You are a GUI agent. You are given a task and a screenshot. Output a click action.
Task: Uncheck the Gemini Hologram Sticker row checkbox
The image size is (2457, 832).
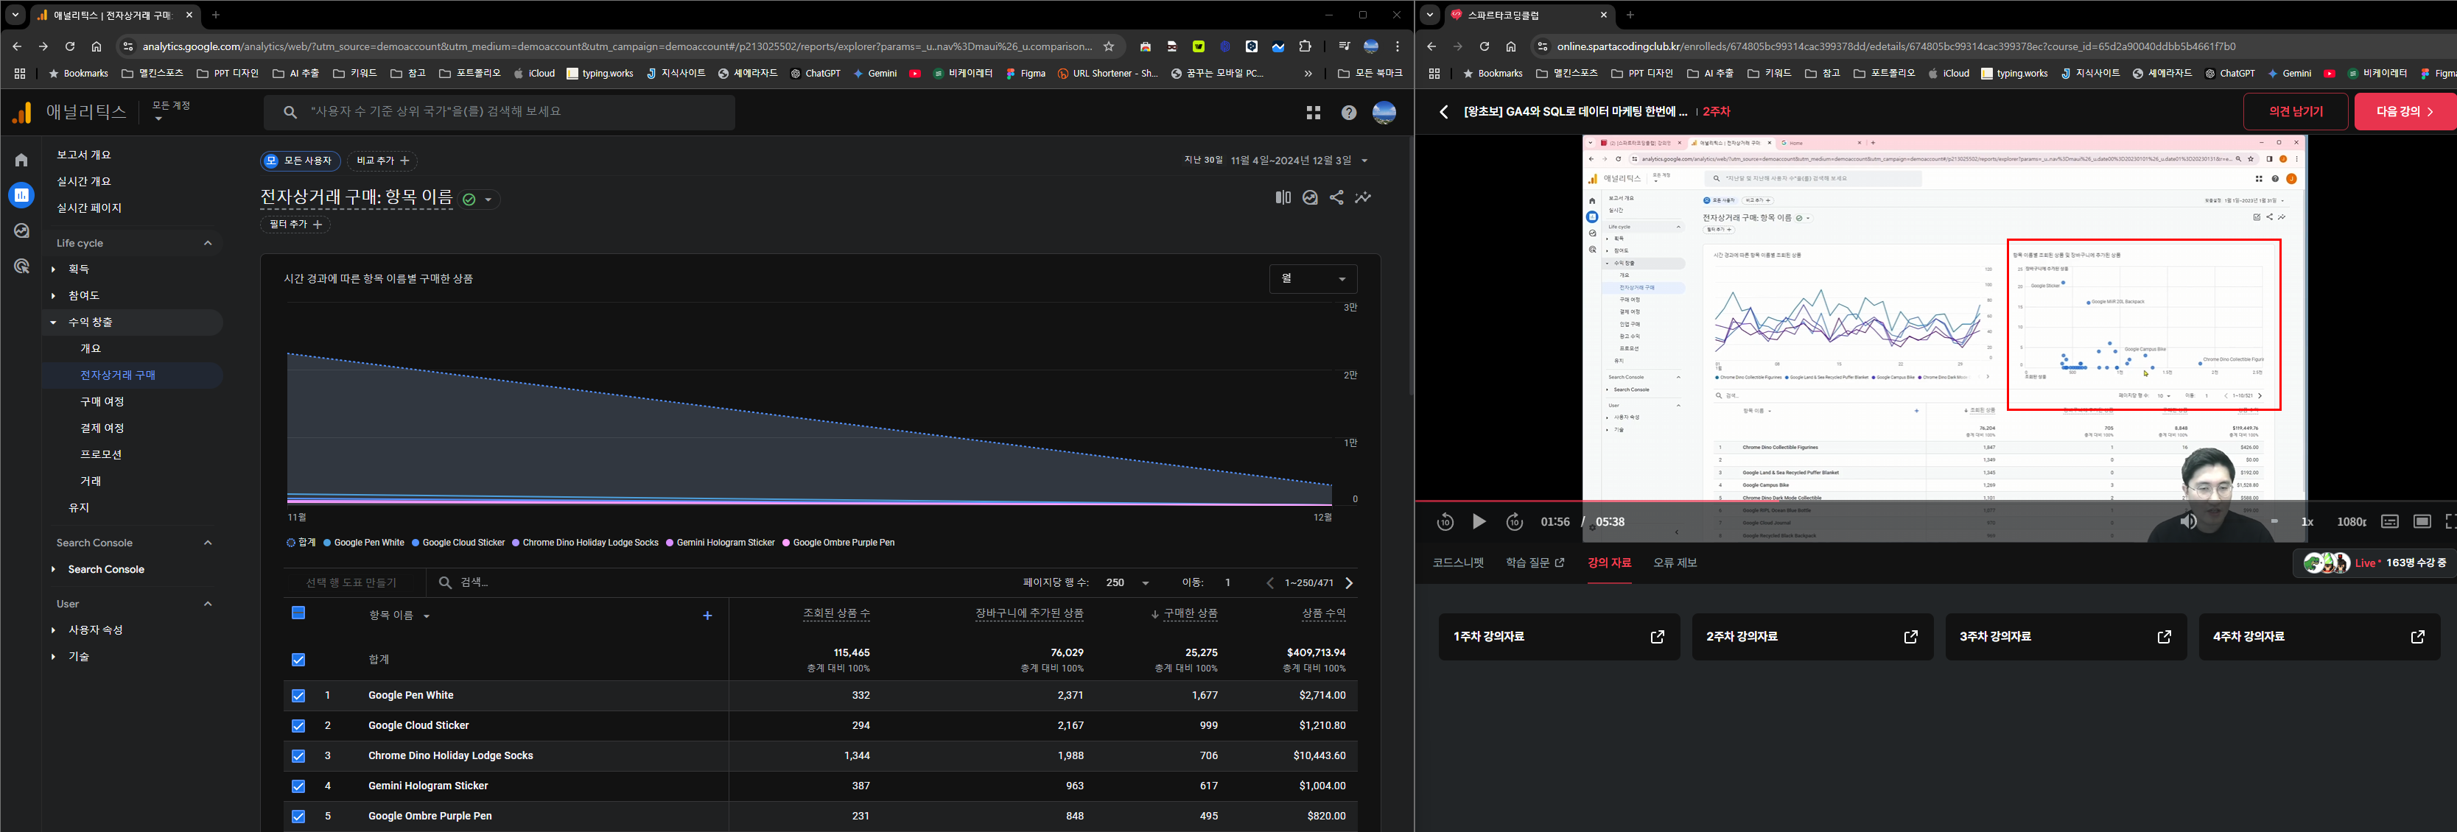pos(298,786)
